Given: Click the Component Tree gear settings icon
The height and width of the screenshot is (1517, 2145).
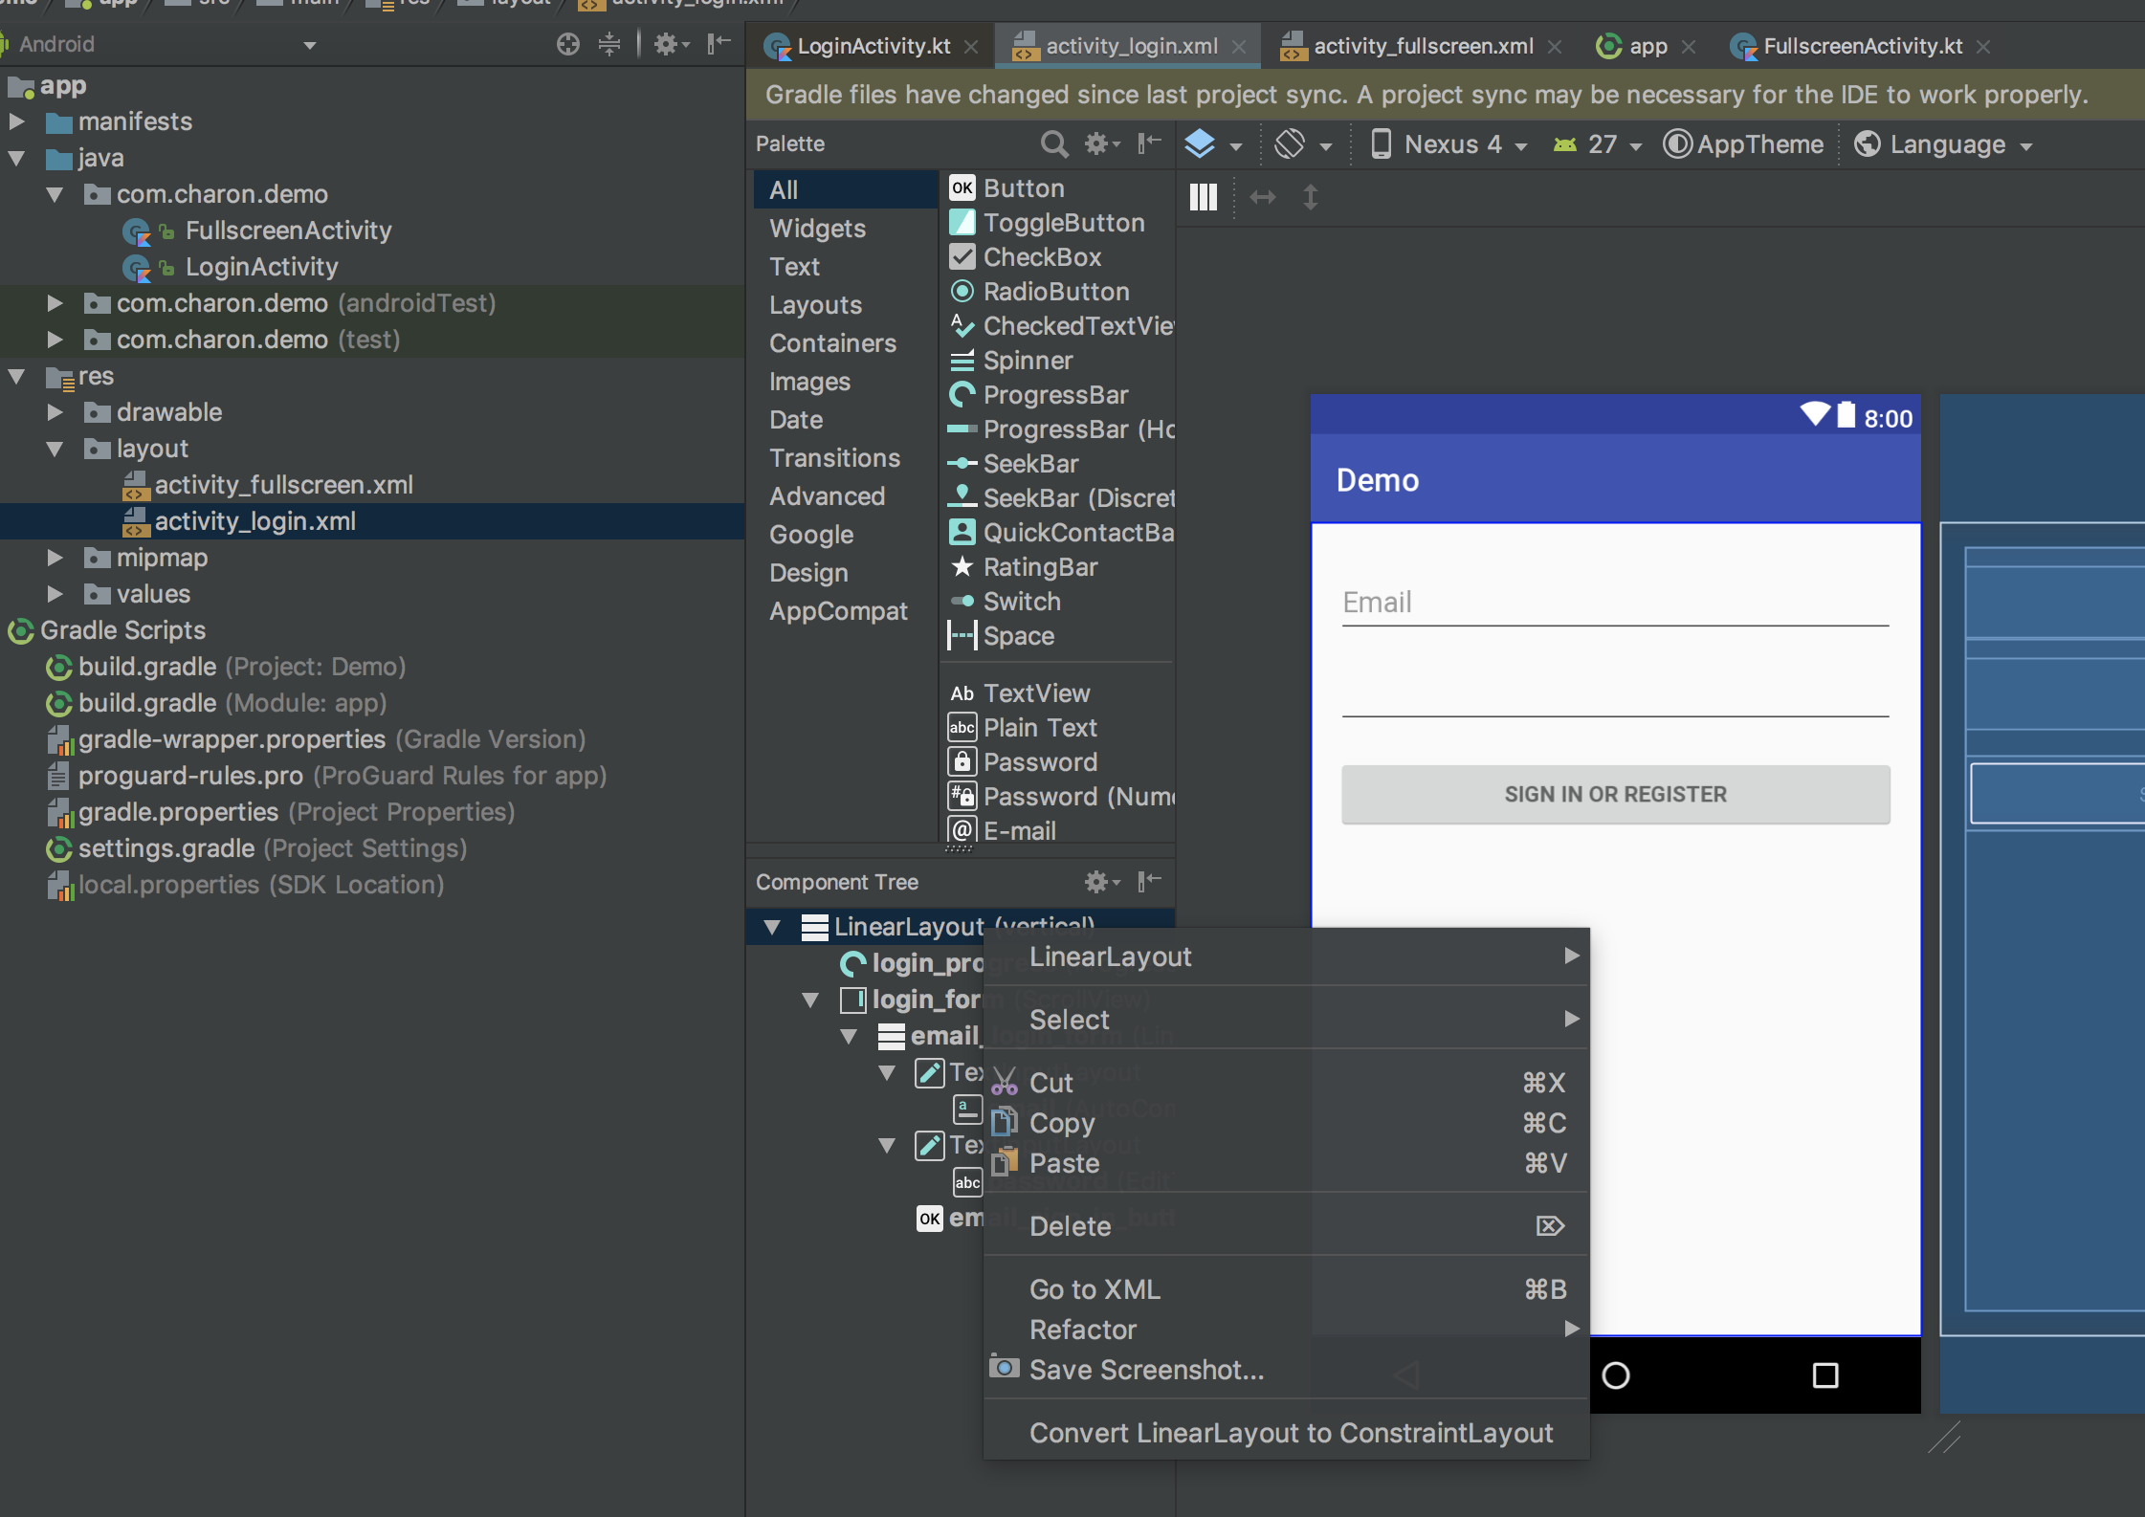Looking at the screenshot, I should [x=1096, y=882].
